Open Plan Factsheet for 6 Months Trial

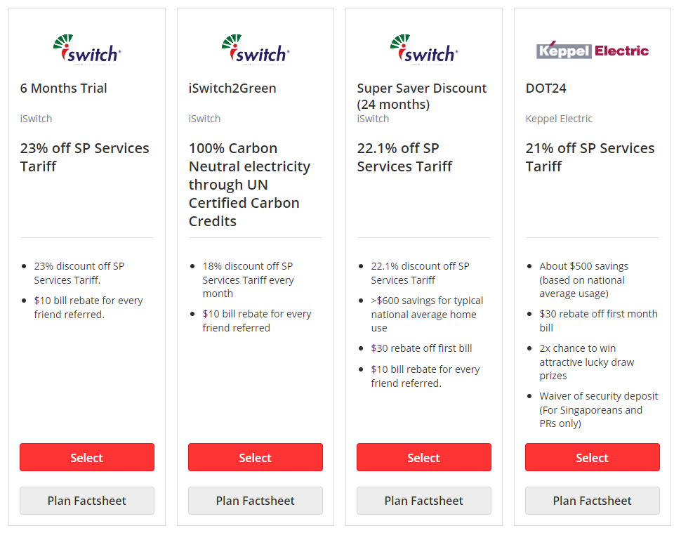(87, 501)
